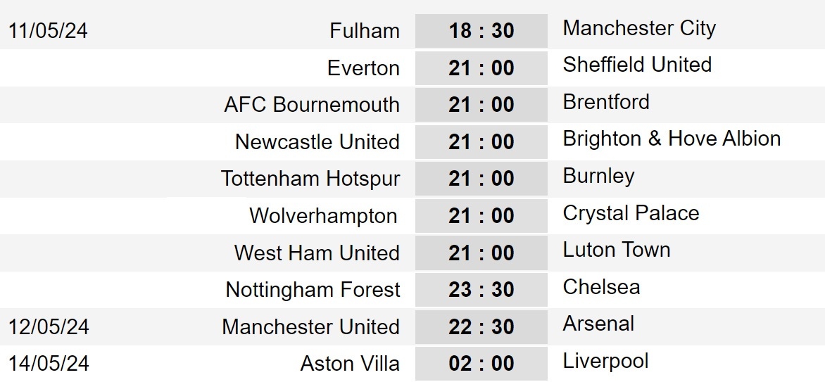
Task: Select the 14/05/24 date label
Action: tap(49, 364)
